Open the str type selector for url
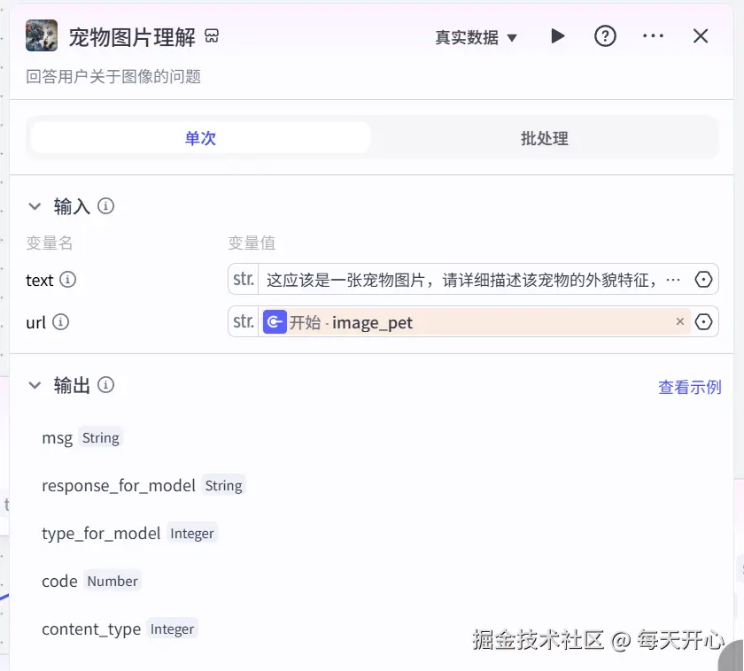Image resolution: width=744 pixels, height=671 pixels. [x=244, y=322]
